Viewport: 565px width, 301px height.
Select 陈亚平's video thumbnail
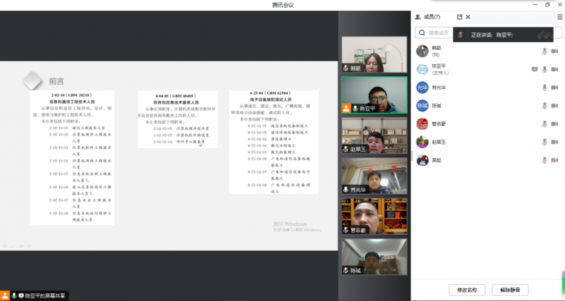pos(374,94)
